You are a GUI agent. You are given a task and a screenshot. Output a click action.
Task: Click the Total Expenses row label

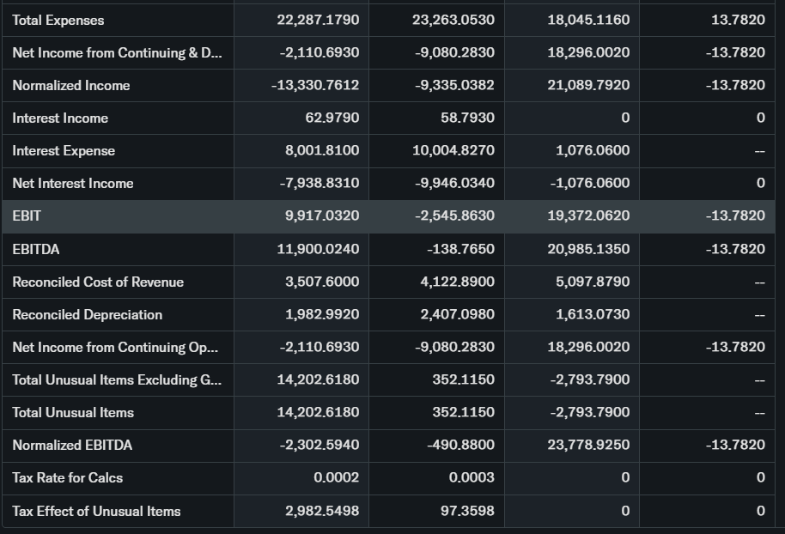(x=58, y=21)
